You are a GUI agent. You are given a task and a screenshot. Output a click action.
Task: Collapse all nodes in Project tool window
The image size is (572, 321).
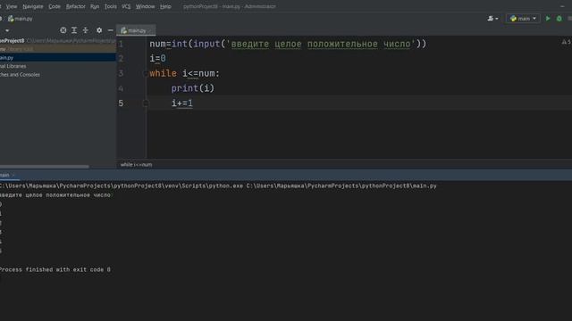(86, 30)
